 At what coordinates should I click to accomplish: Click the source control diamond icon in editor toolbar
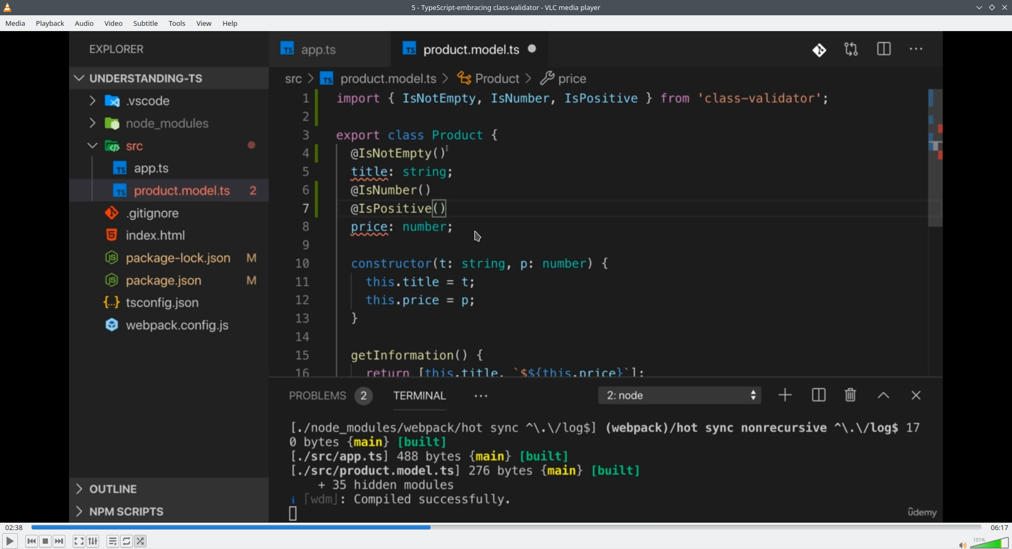pos(819,50)
